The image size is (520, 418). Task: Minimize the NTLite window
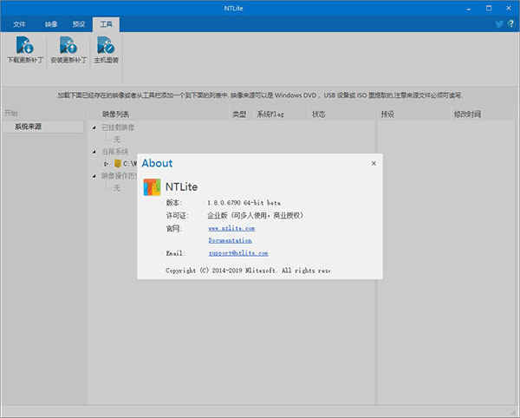click(x=468, y=9)
